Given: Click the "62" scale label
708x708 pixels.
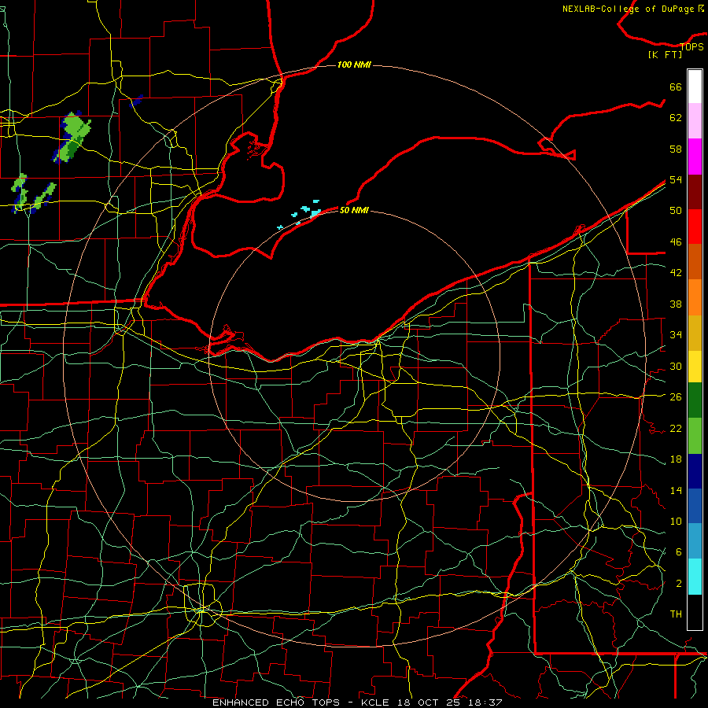Looking at the screenshot, I should pos(676,118).
